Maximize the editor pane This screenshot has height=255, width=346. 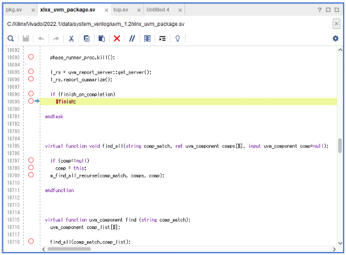(x=328, y=10)
